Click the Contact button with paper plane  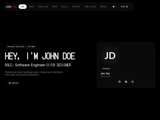(x=14, y=83)
